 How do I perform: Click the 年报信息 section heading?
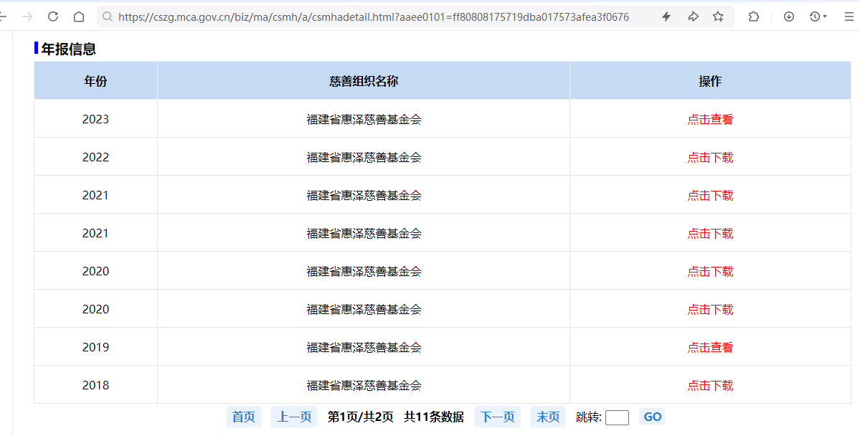pos(69,49)
